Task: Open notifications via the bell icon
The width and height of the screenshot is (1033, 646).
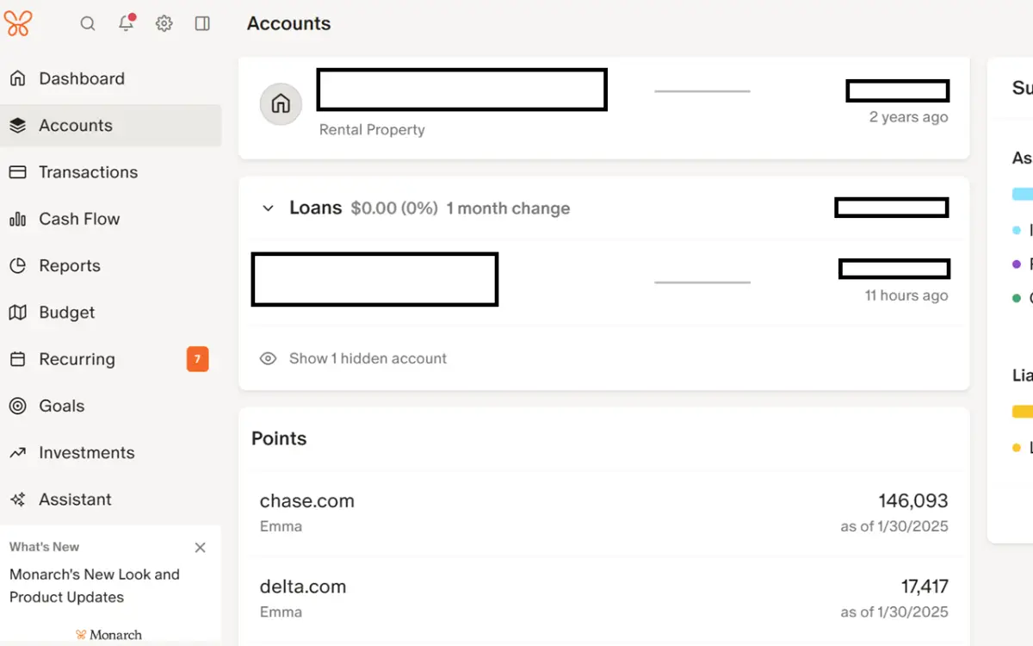Action: click(x=126, y=23)
